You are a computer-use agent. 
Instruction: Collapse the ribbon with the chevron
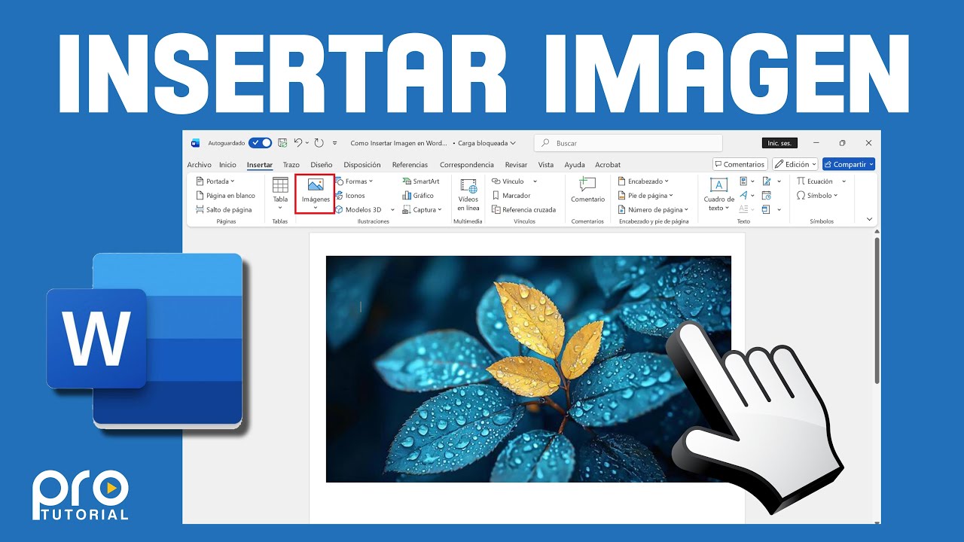coord(870,219)
